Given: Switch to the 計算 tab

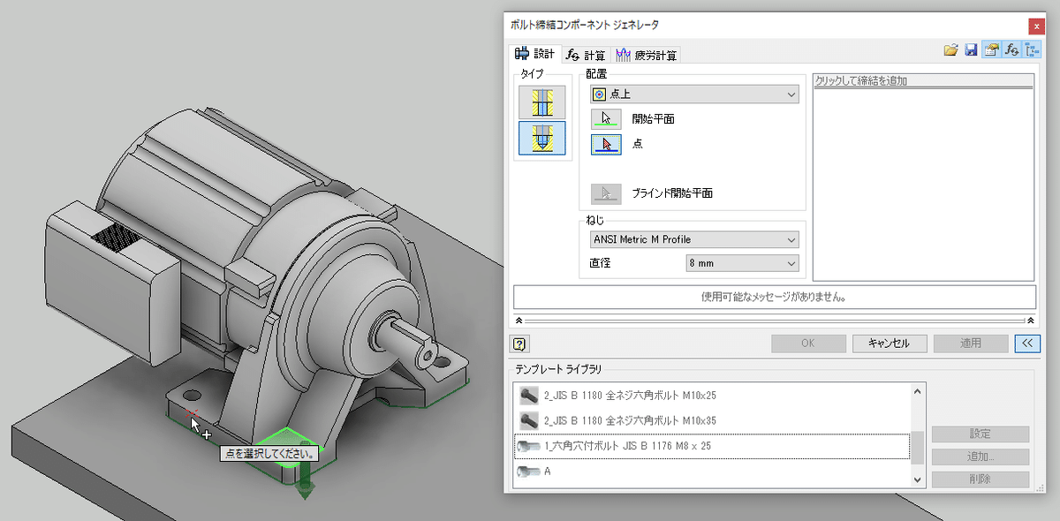Looking at the screenshot, I should pyautogui.click(x=587, y=55).
